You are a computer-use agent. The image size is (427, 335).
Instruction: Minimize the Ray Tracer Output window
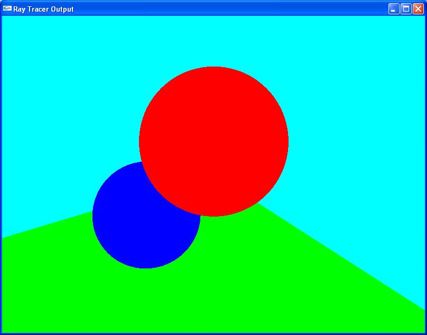pyautogui.click(x=394, y=9)
